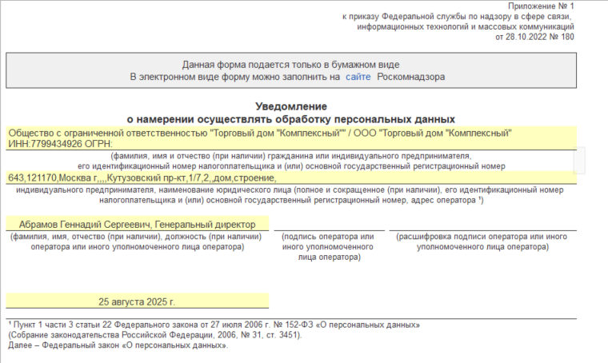Click the "Уведомление" title heading
Screen dimensions: 608x363
291,106
